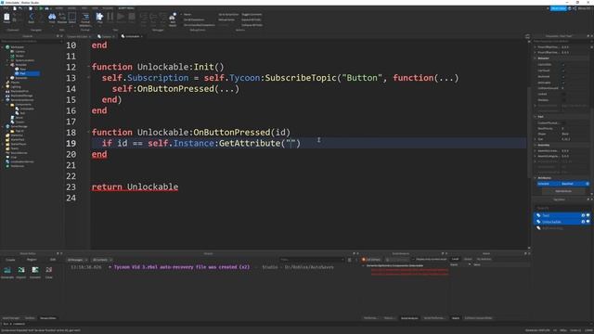
Task: Click the Step Over debugger icon
Action: (x=153, y=17)
